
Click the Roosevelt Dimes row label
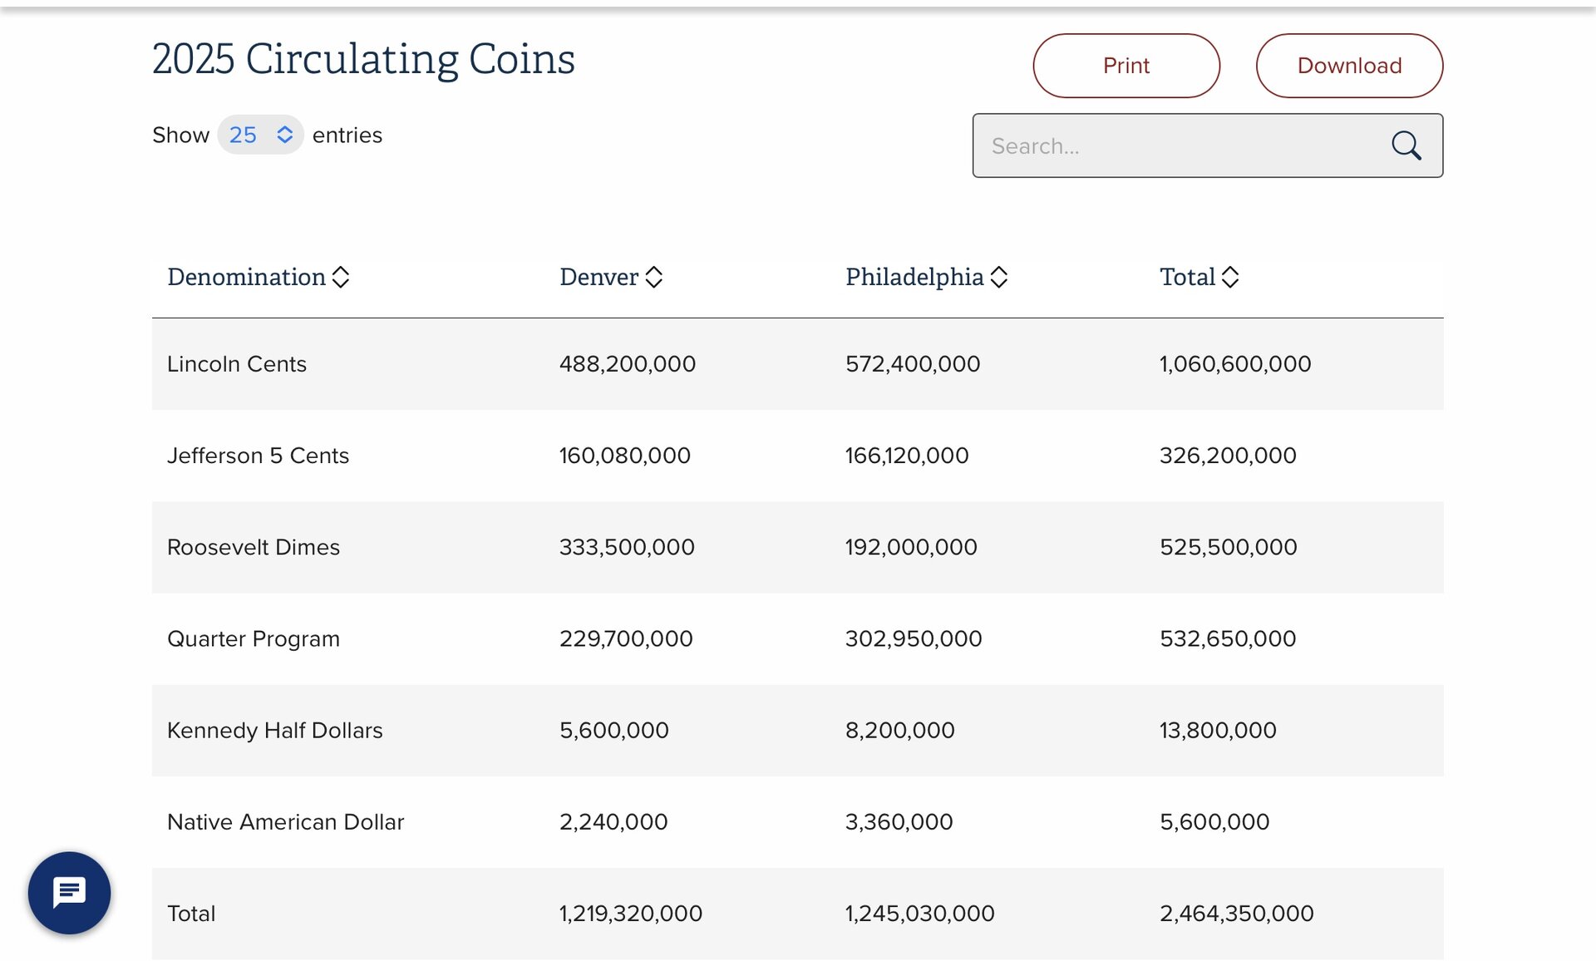(x=254, y=547)
